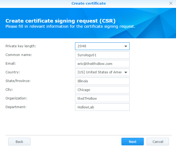This screenshot has height=147, width=176.
Task: Click the Department field containing HollowLab
Action: click(x=102, y=107)
